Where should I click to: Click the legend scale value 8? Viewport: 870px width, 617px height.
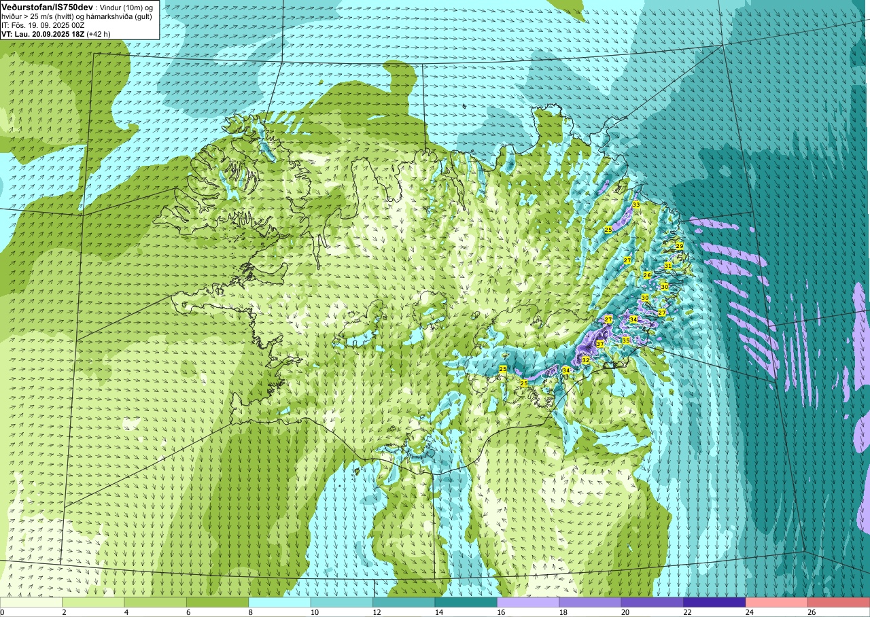pyautogui.click(x=251, y=612)
